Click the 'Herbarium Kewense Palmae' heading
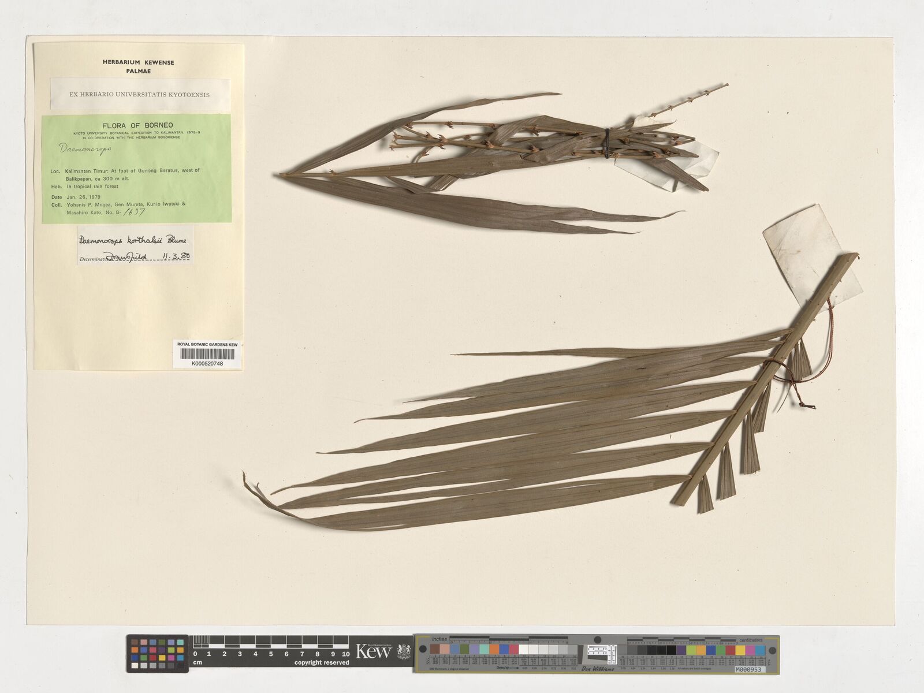924x693 pixels. pyautogui.click(x=138, y=66)
